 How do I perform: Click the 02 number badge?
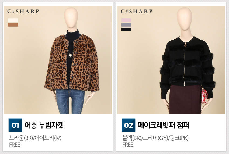point(129,125)
